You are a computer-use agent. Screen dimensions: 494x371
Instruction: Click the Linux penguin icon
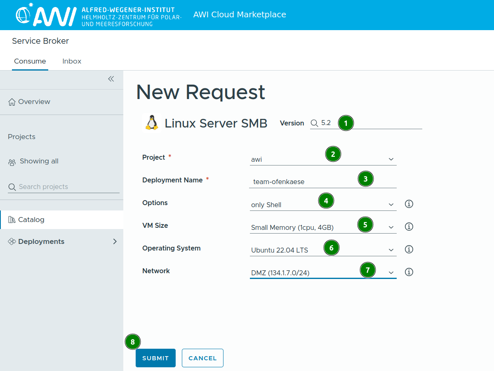(152, 123)
